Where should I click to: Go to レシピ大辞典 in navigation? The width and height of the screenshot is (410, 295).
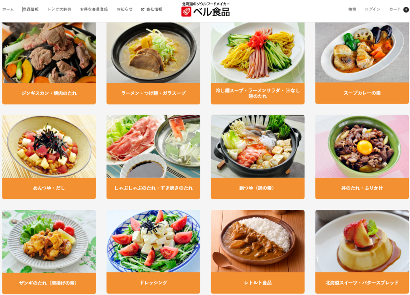59,9
